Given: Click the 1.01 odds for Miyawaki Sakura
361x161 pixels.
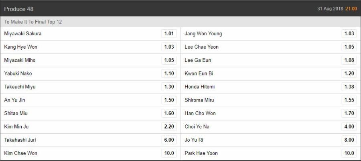Looking at the screenshot, I should pyautogui.click(x=169, y=34).
